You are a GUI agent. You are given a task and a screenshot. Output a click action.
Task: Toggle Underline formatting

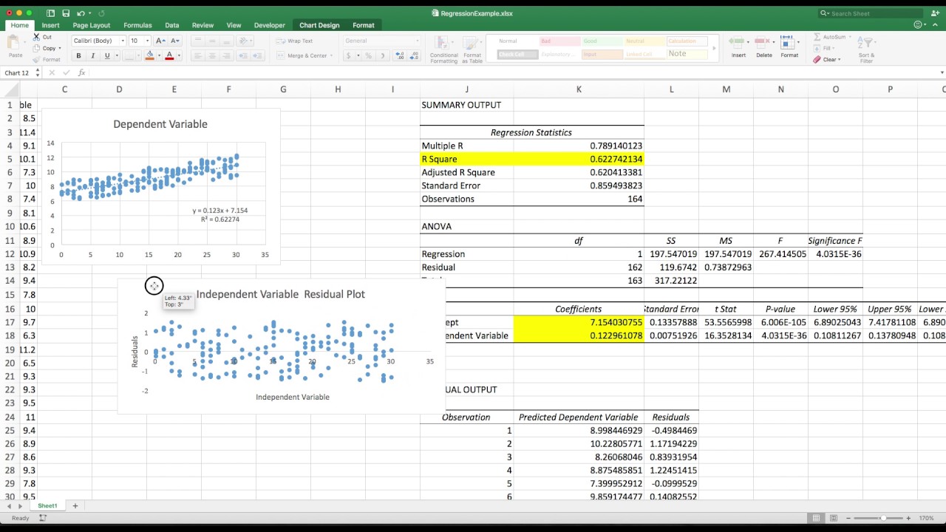pos(107,55)
